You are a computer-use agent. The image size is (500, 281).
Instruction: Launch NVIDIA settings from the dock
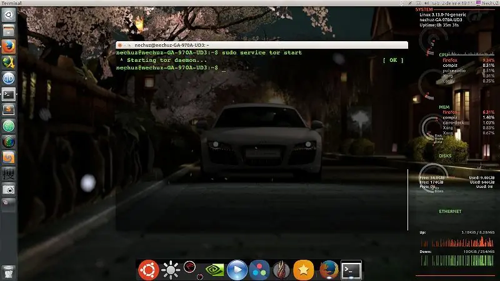214,270
